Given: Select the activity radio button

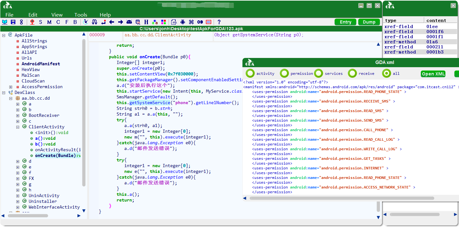Looking at the screenshot, I should pos(250,74).
